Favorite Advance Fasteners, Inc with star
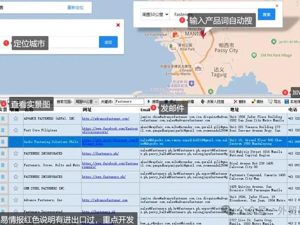The image size is (300, 225). click(x=16, y=200)
